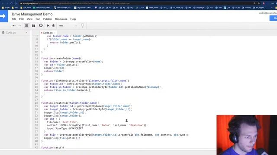Click the Indent code toolbar button
The height and width of the screenshot is (155, 277).
[x=26, y=26]
